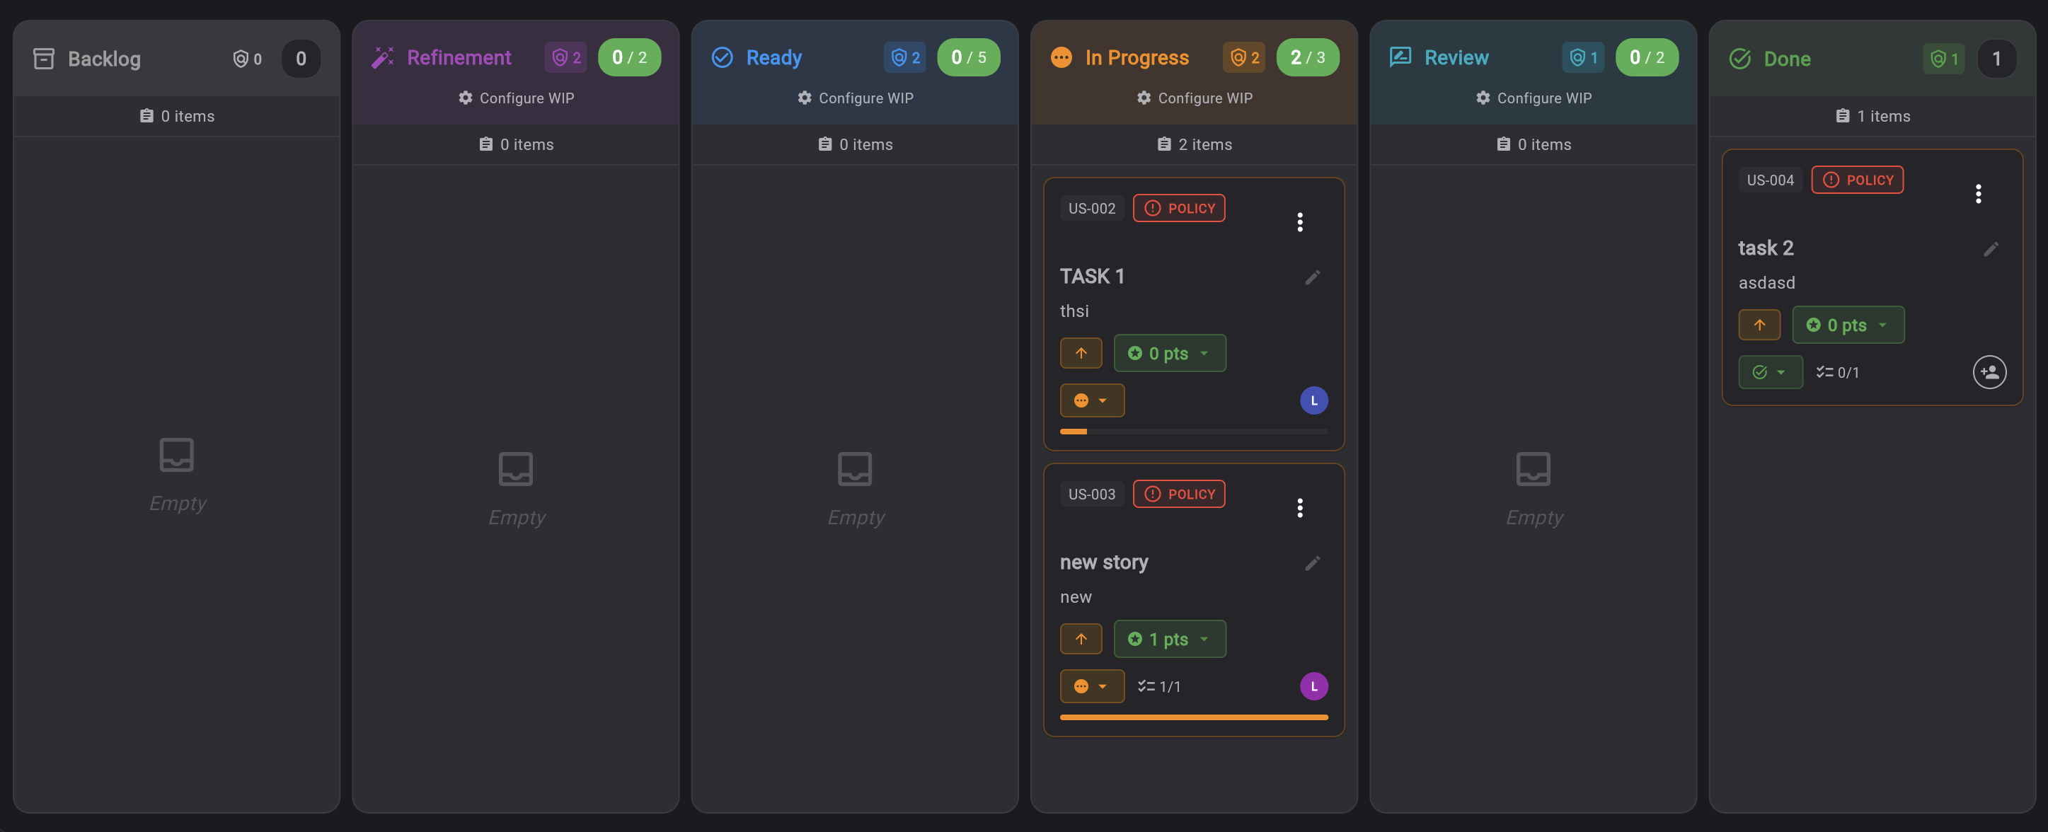The height and width of the screenshot is (832, 2048).
Task: Click the avatar on the US-003 card
Action: 1313,686
